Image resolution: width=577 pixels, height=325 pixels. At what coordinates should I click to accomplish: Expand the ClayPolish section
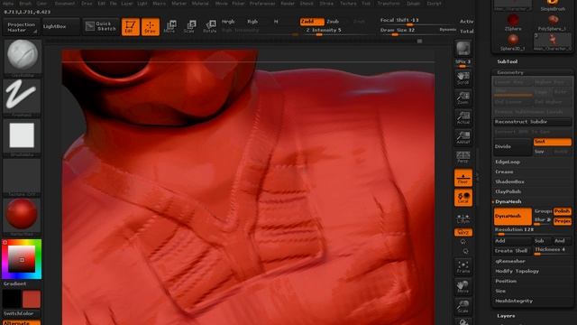tap(508, 191)
